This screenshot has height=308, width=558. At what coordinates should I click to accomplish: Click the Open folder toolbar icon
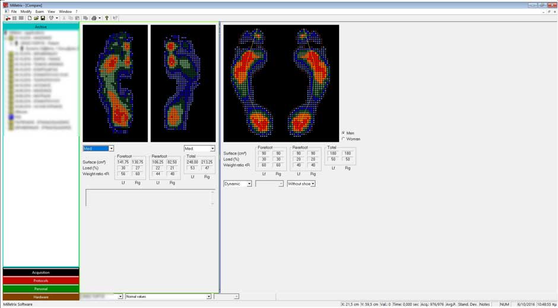coord(36,18)
